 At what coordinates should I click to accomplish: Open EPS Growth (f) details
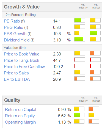[x=18, y=34]
